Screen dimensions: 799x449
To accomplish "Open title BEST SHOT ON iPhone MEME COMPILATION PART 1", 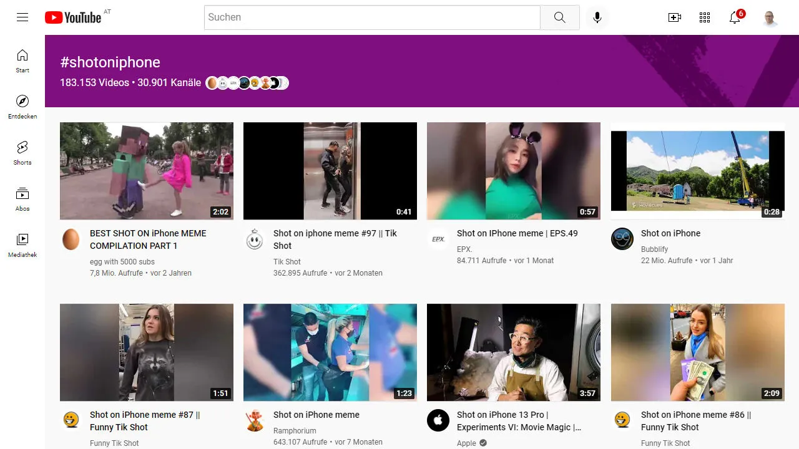I will pyautogui.click(x=148, y=239).
